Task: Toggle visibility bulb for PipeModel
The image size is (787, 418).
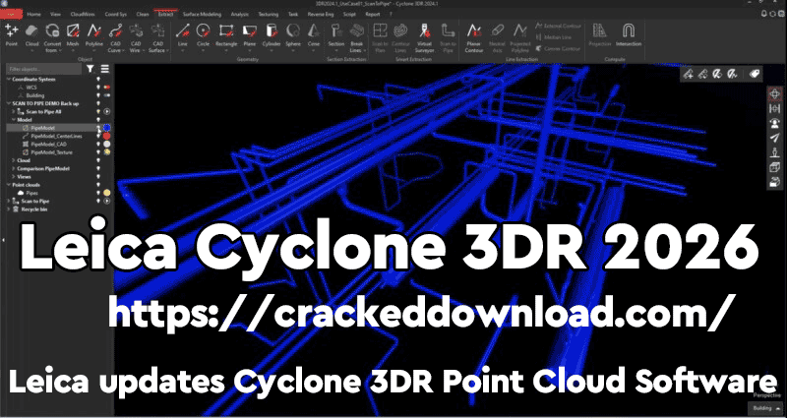Action: click(x=97, y=128)
